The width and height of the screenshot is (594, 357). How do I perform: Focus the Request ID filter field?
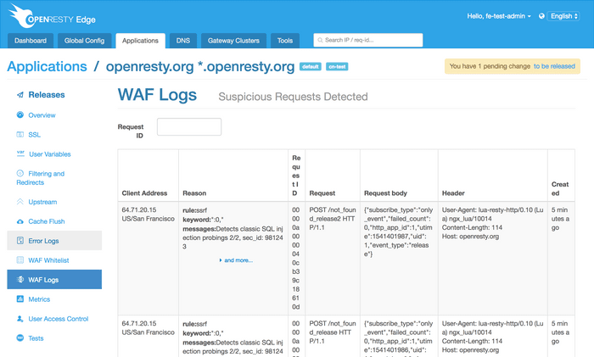[x=189, y=127]
